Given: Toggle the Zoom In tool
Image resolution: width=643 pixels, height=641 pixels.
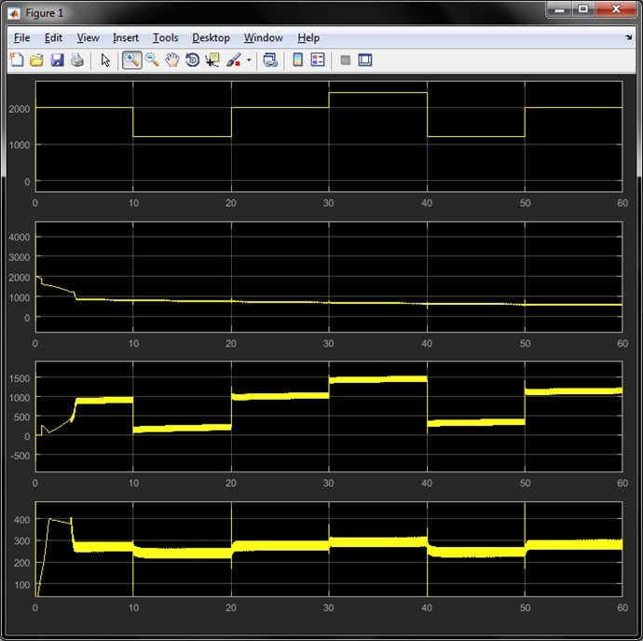Looking at the screenshot, I should 131,60.
